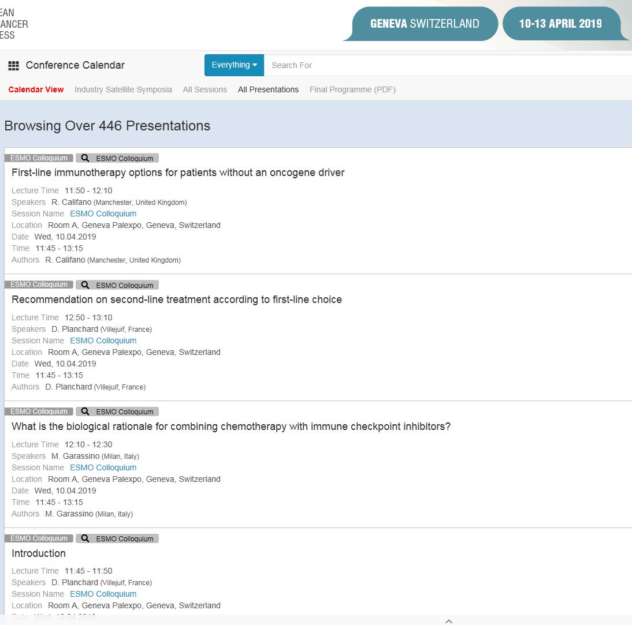The image size is (632, 625).
Task: Click magnifier icon on Introduction presentation tag
Action: point(85,538)
